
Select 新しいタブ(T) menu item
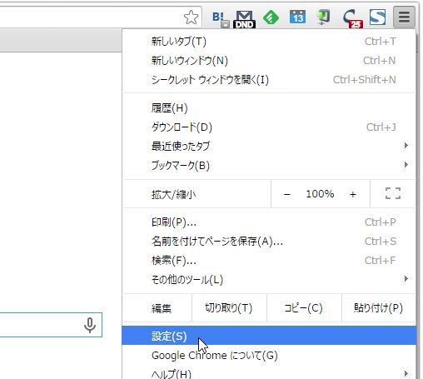(269, 42)
